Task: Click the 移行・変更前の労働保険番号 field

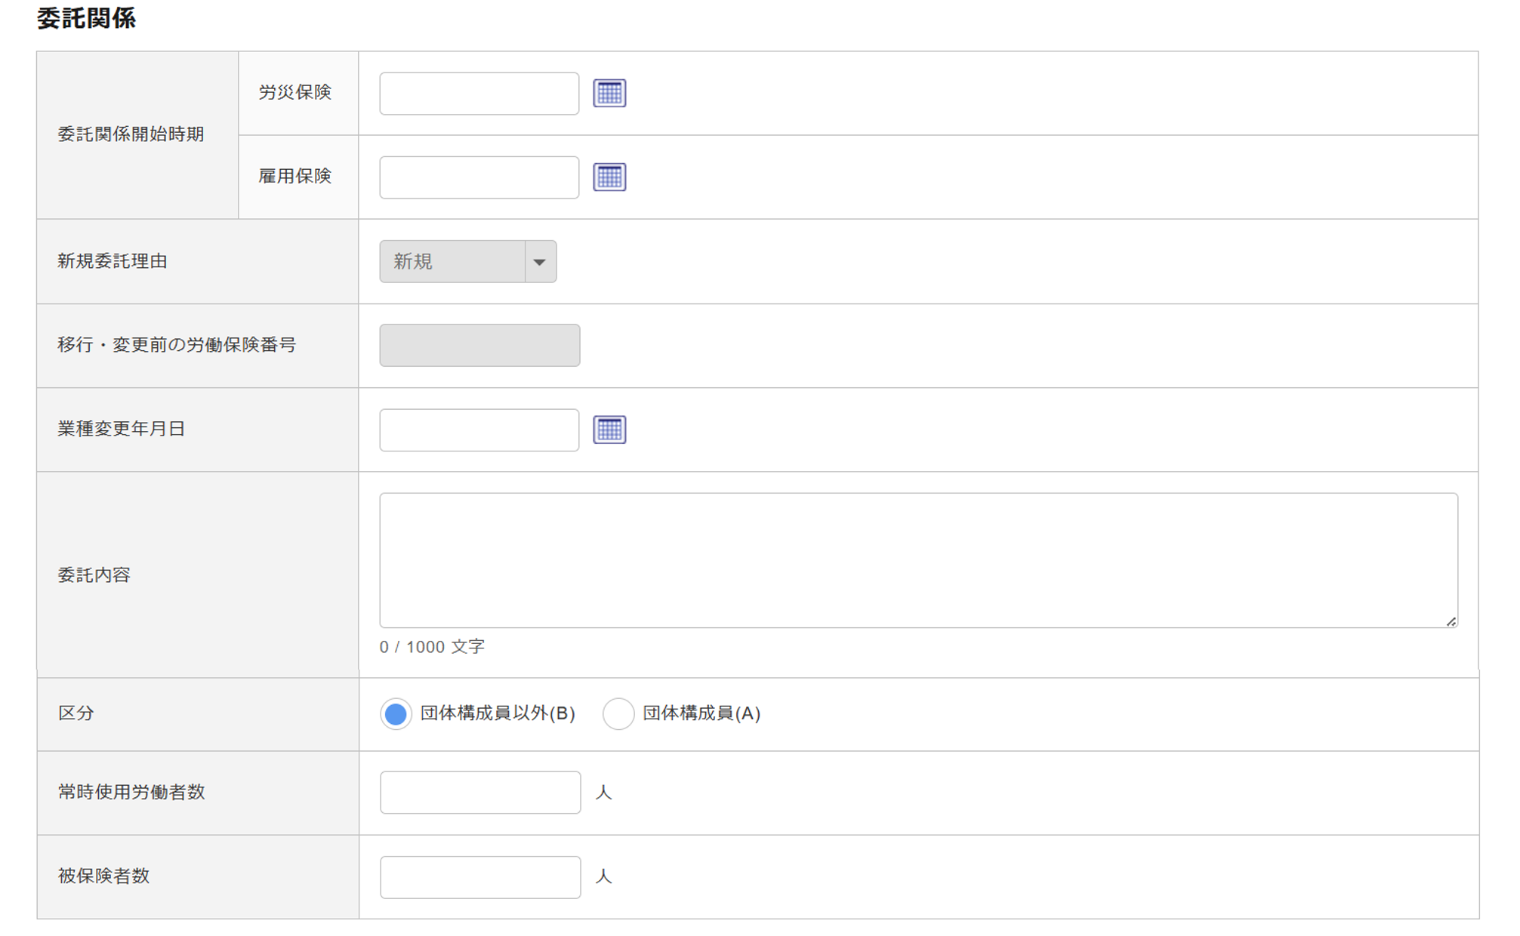Action: 479,346
